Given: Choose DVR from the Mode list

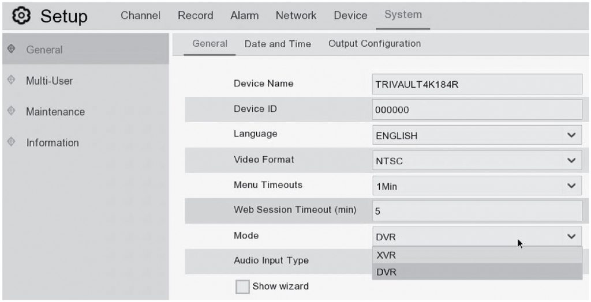Looking at the screenshot, I should (x=477, y=271).
